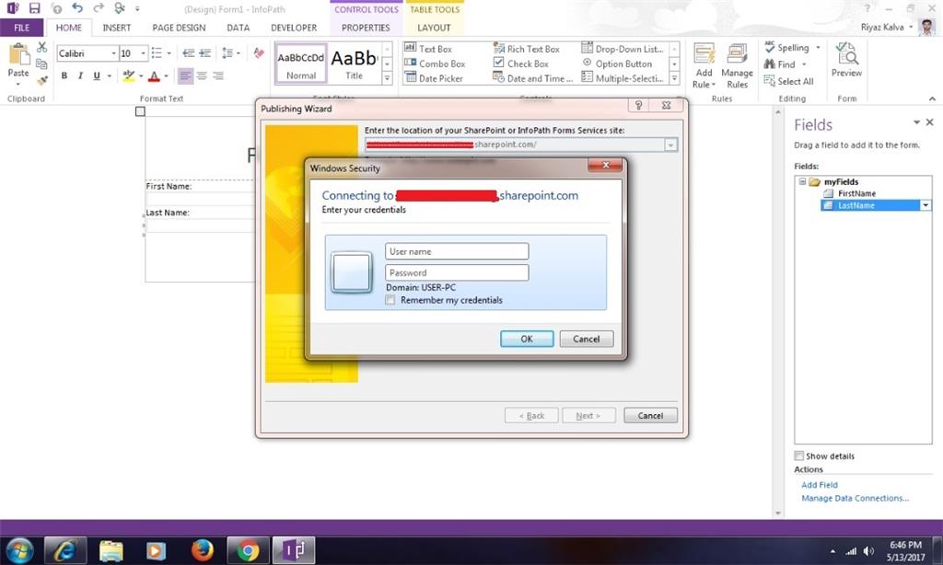
Task: Toggle underline formatting
Action: (x=96, y=75)
